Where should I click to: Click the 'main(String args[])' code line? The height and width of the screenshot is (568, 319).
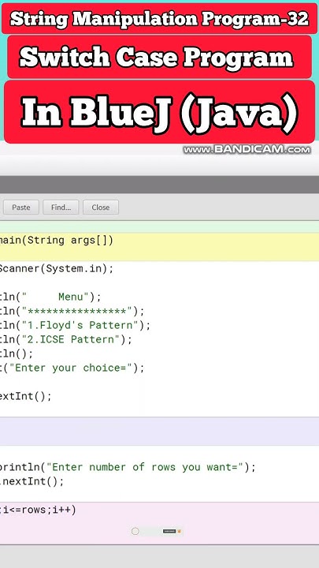[57, 240]
